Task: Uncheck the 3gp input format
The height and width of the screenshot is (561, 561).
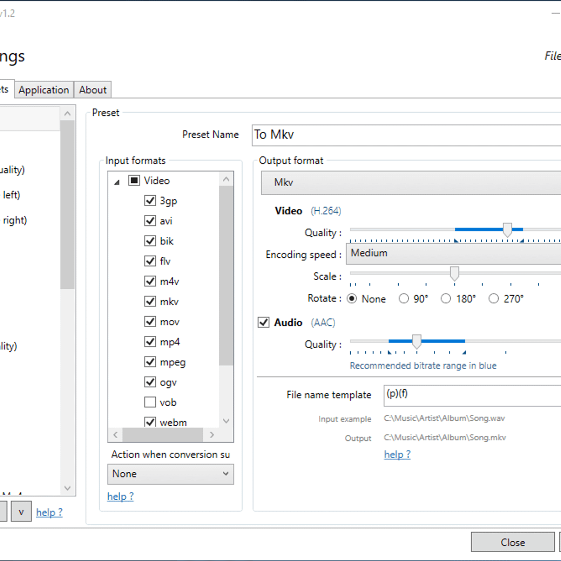Action: pyautogui.click(x=150, y=201)
